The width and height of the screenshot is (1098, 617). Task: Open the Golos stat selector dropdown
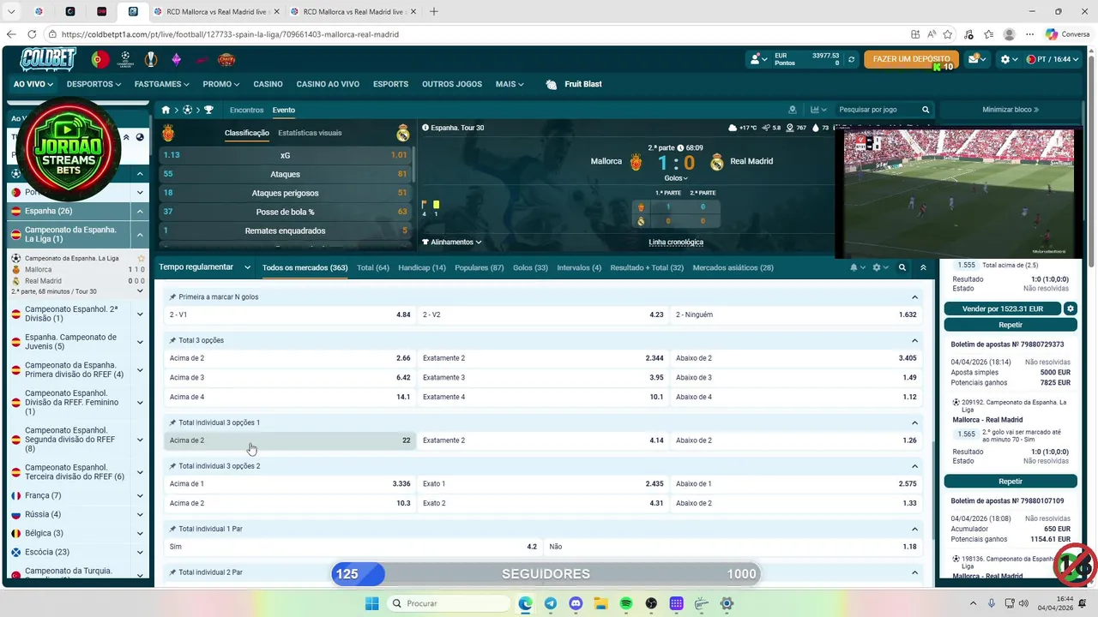[676, 178]
